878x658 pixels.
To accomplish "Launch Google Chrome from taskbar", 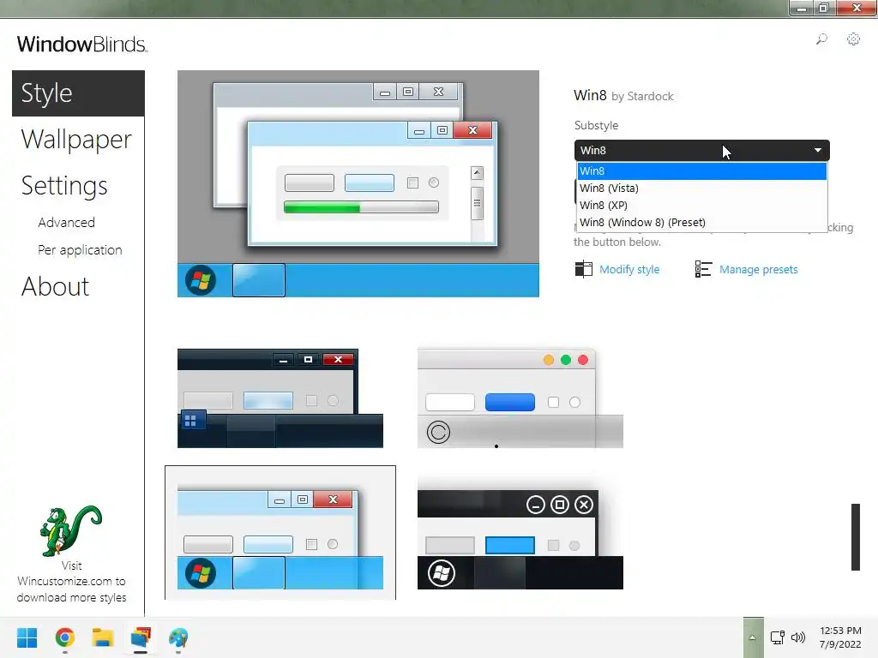I will (x=65, y=637).
